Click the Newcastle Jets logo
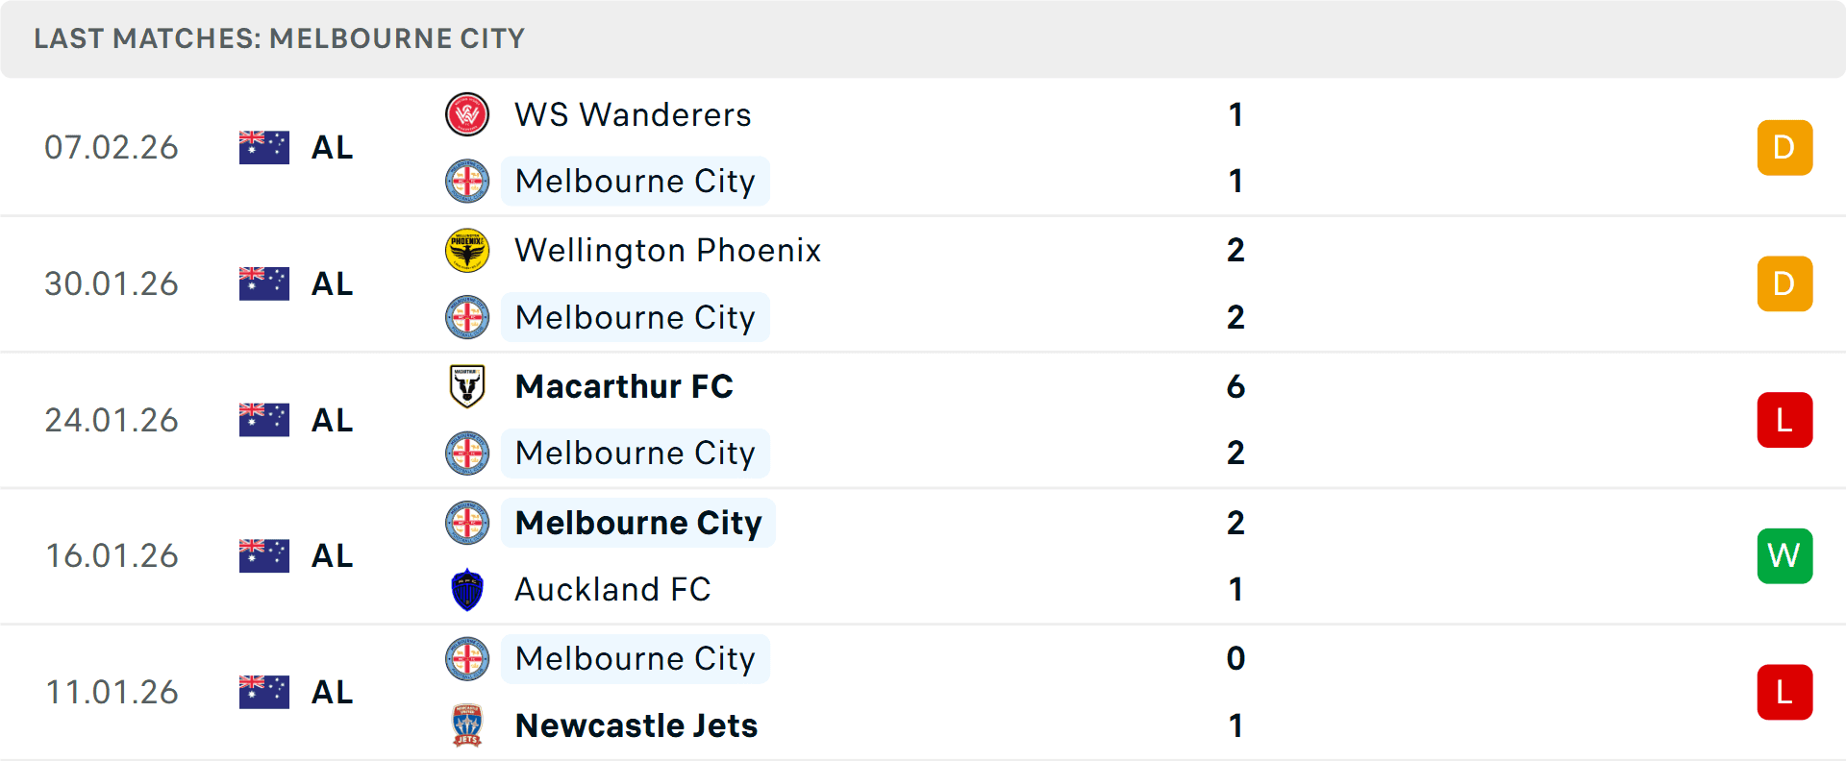The image size is (1846, 761). coord(468,726)
